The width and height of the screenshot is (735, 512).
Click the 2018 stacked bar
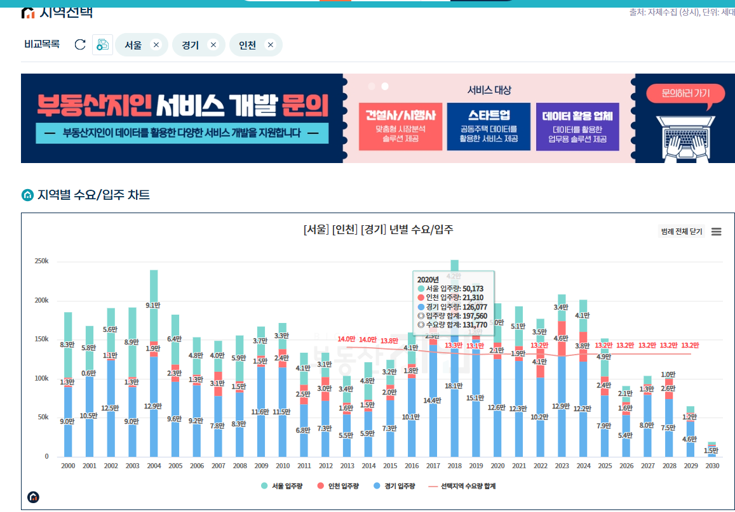[x=454, y=358]
